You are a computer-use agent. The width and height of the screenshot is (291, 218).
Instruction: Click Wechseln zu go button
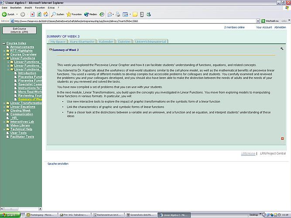270,21
